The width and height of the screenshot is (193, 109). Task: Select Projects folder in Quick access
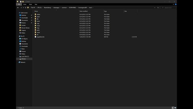point(24,30)
